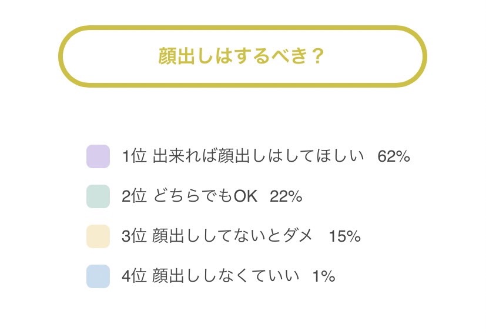Select the どちらでもOK answer text
Viewport: 486px width, 334px height.
(205, 197)
